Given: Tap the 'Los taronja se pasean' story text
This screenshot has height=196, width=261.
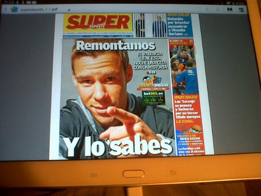Looking at the screenshot, I should coord(187,109).
